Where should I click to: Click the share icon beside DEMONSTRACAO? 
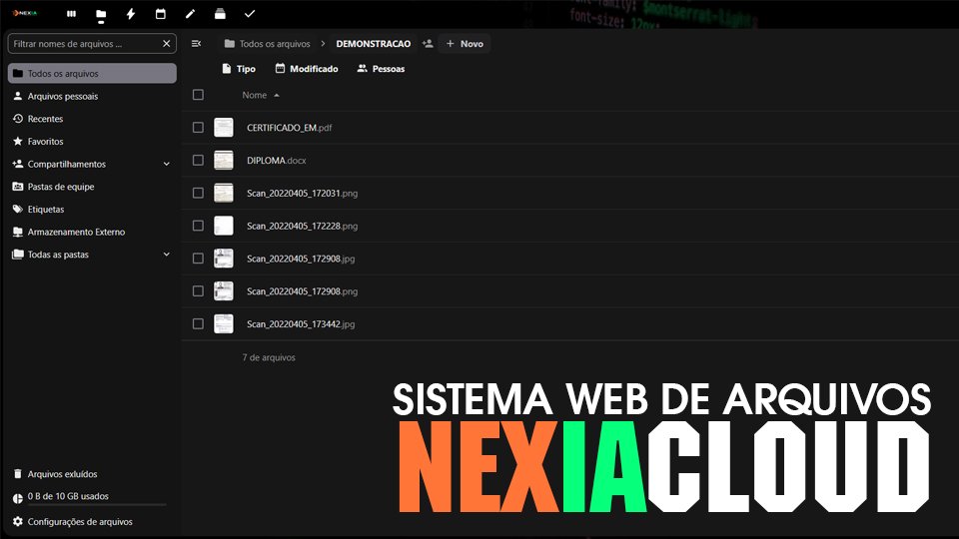tap(428, 44)
